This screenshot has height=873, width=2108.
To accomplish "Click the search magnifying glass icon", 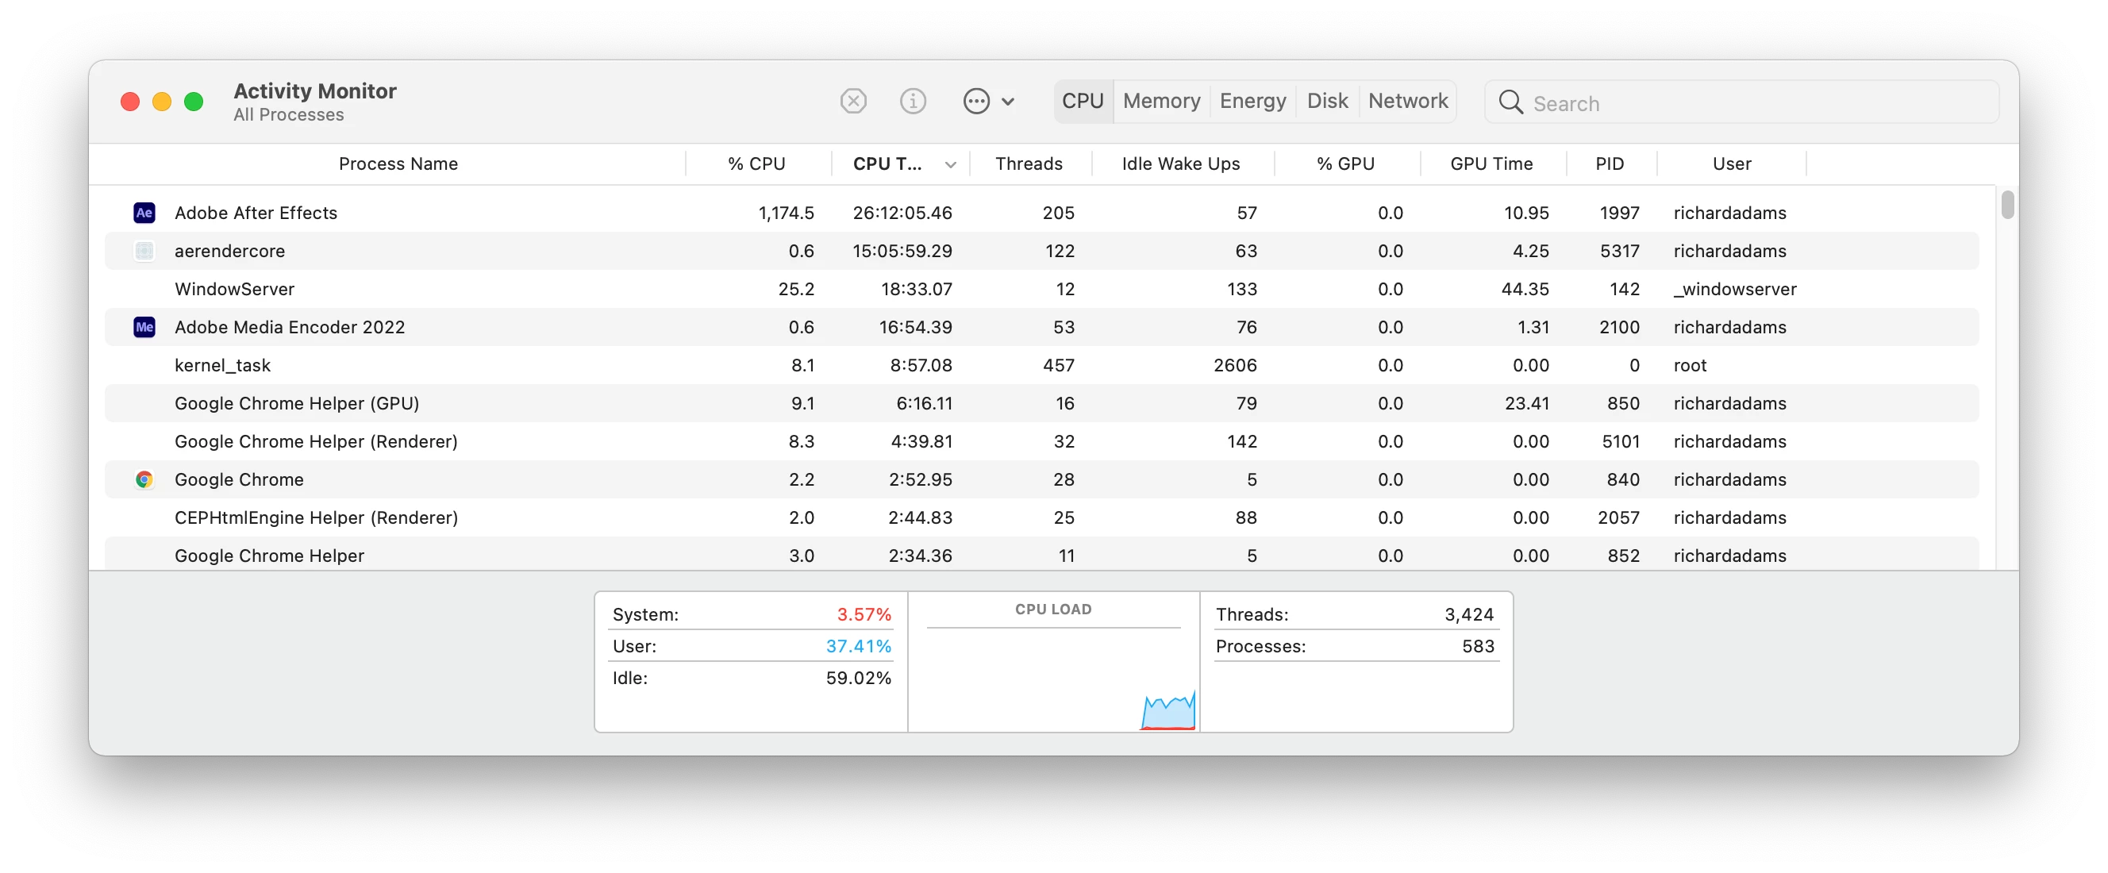I will point(1510,103).
